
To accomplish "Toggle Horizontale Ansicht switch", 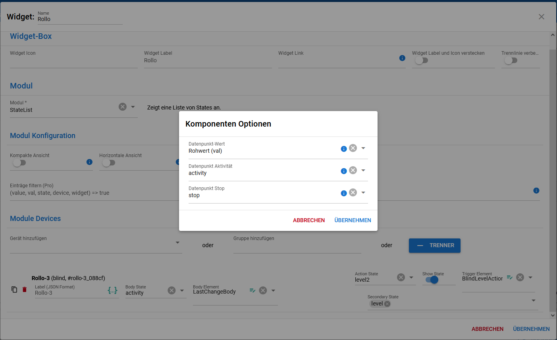I will click(109, 163).
